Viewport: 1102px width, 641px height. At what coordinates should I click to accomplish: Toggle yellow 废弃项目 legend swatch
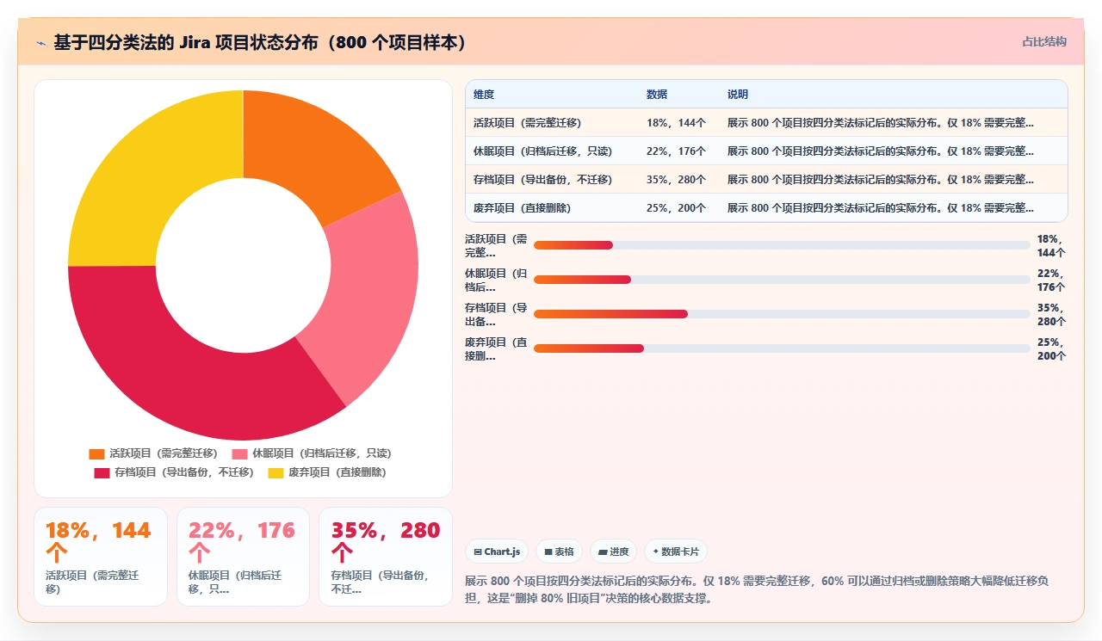click(x=275, y=472)
